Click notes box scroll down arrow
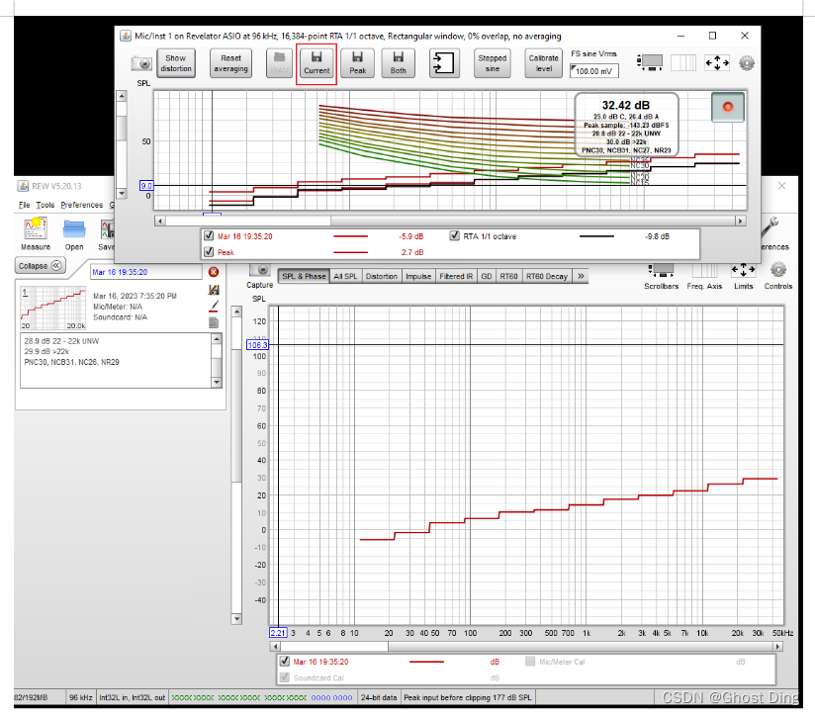 (217, 383)
